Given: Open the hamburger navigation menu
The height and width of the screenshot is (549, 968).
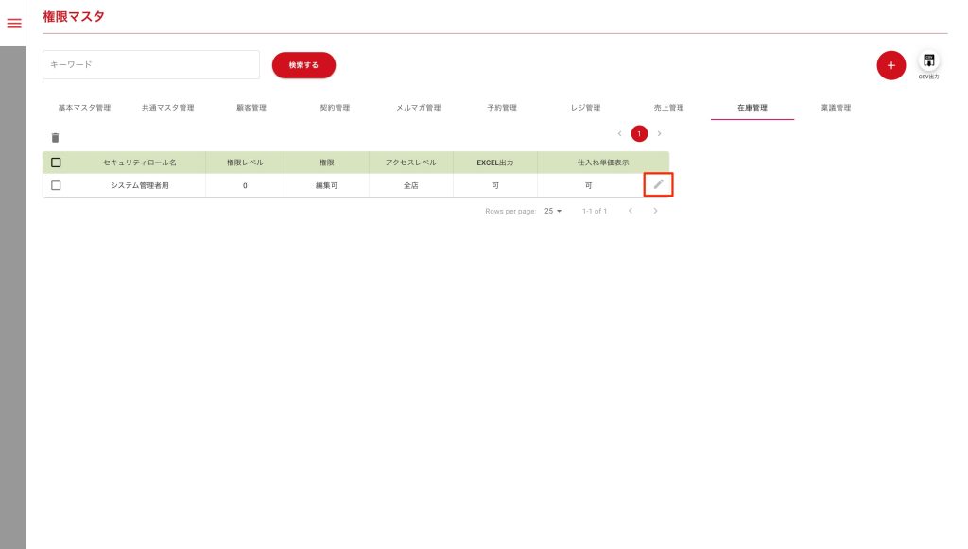Looking at the screenshot, I should [14, 24].
